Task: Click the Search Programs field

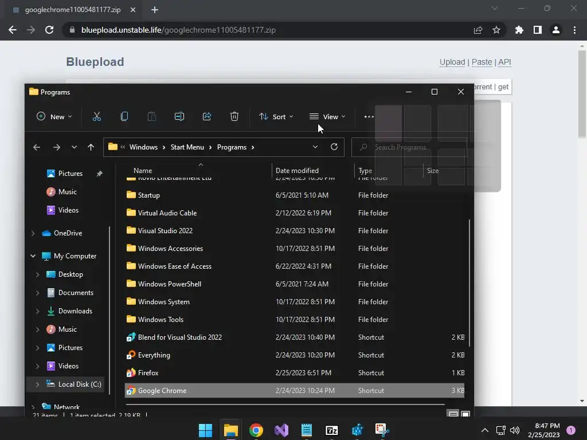Action: tap(409, 147)
